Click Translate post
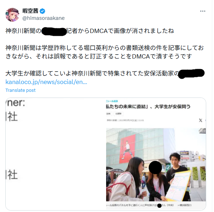 tap(21, 90)
